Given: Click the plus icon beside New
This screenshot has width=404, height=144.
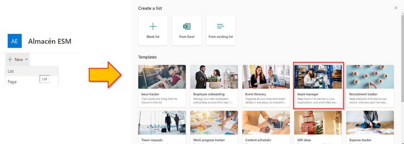Looking at the screenshot, I should click(x=10, y=59).
